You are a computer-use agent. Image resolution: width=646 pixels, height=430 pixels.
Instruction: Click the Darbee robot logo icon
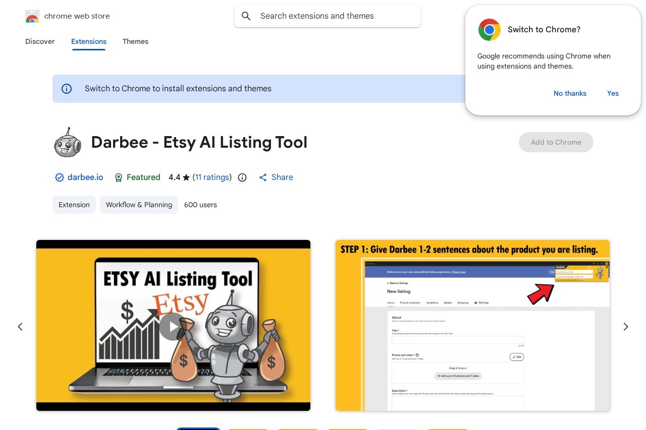coord(67,142)
